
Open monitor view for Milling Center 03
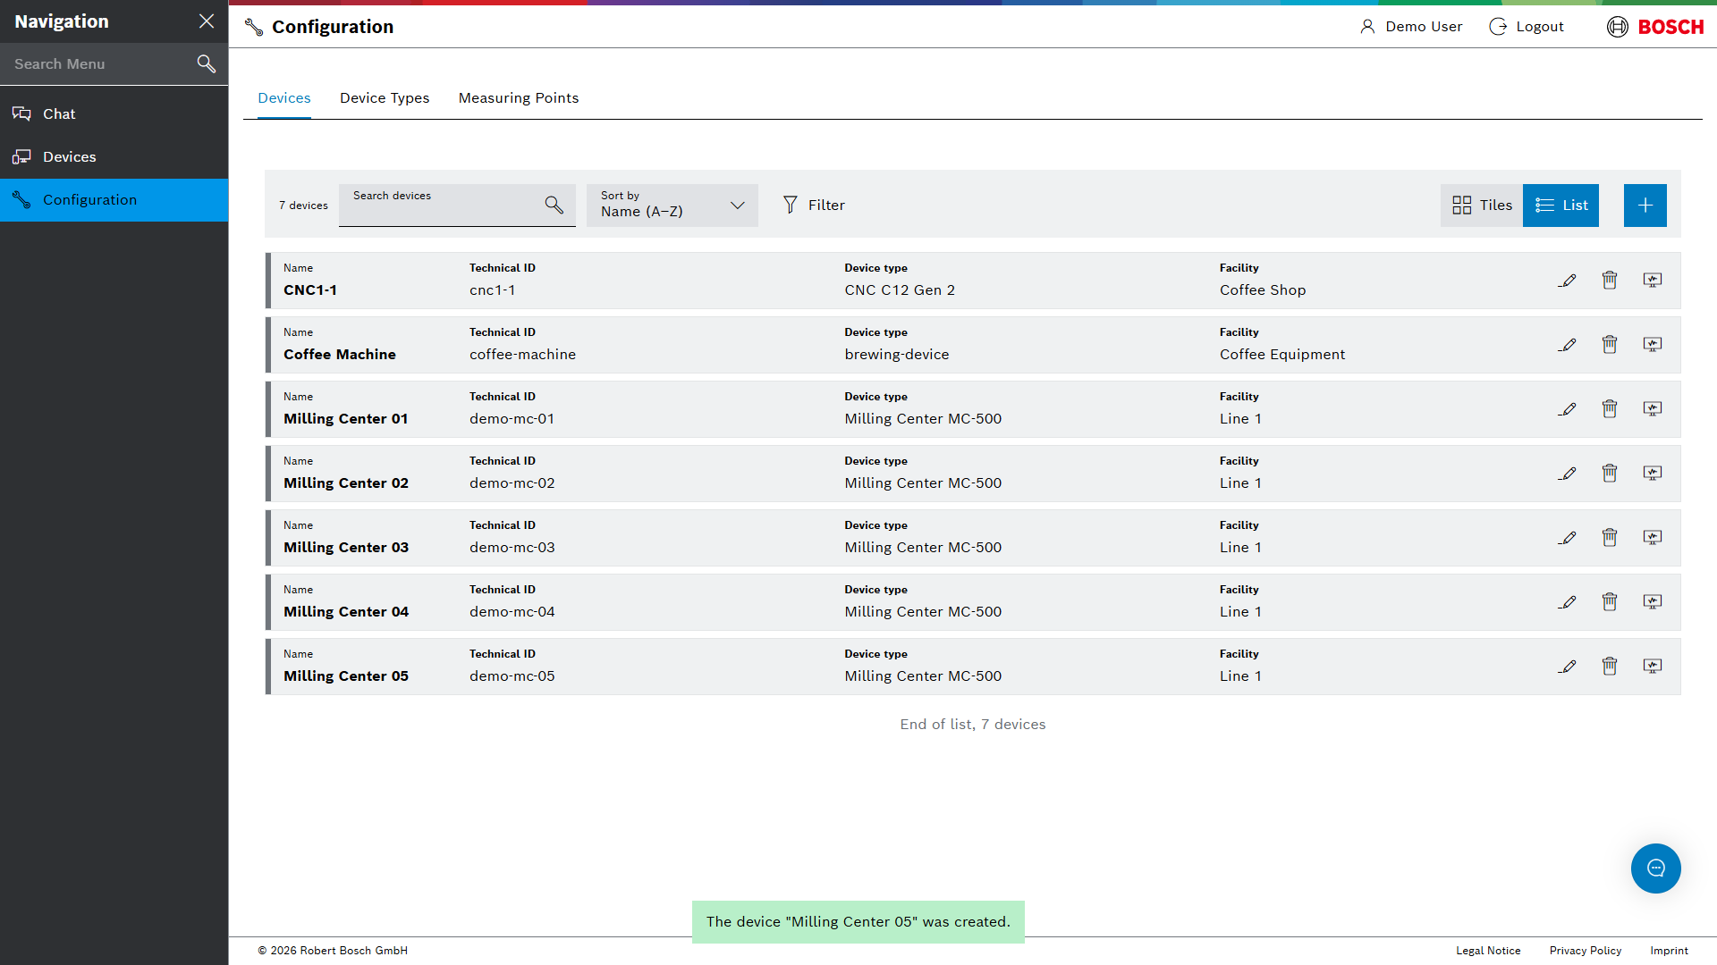click(1653, 538)
